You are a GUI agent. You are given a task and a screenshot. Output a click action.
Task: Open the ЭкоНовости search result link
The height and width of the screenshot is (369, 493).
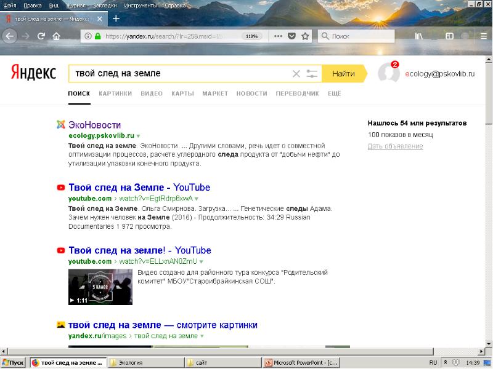(x=94, y=125)
